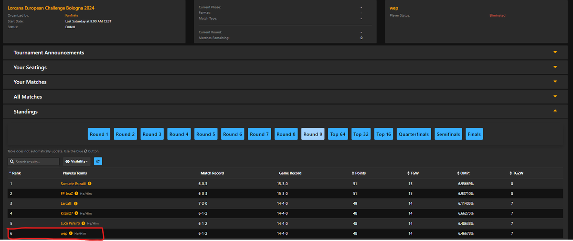
Task: Sort table by TGW column
Action: (x=412, y=173)
